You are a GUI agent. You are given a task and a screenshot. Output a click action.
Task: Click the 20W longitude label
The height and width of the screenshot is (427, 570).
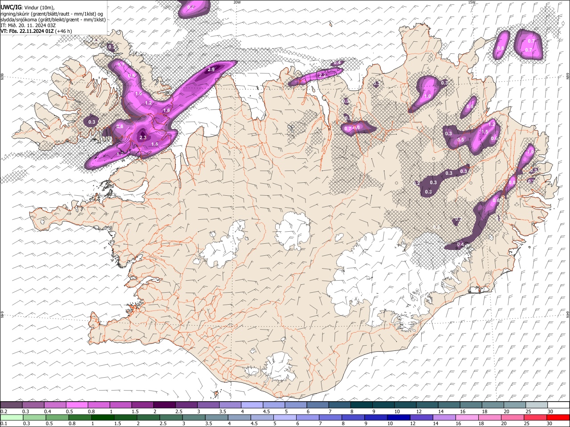pyautogui.click(x=237, y=2)
